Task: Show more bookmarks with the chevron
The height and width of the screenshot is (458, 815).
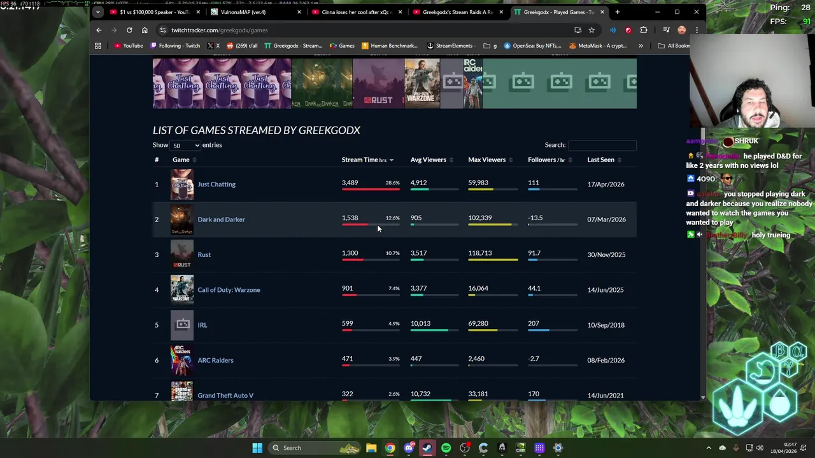Action: tap(641, 46)
